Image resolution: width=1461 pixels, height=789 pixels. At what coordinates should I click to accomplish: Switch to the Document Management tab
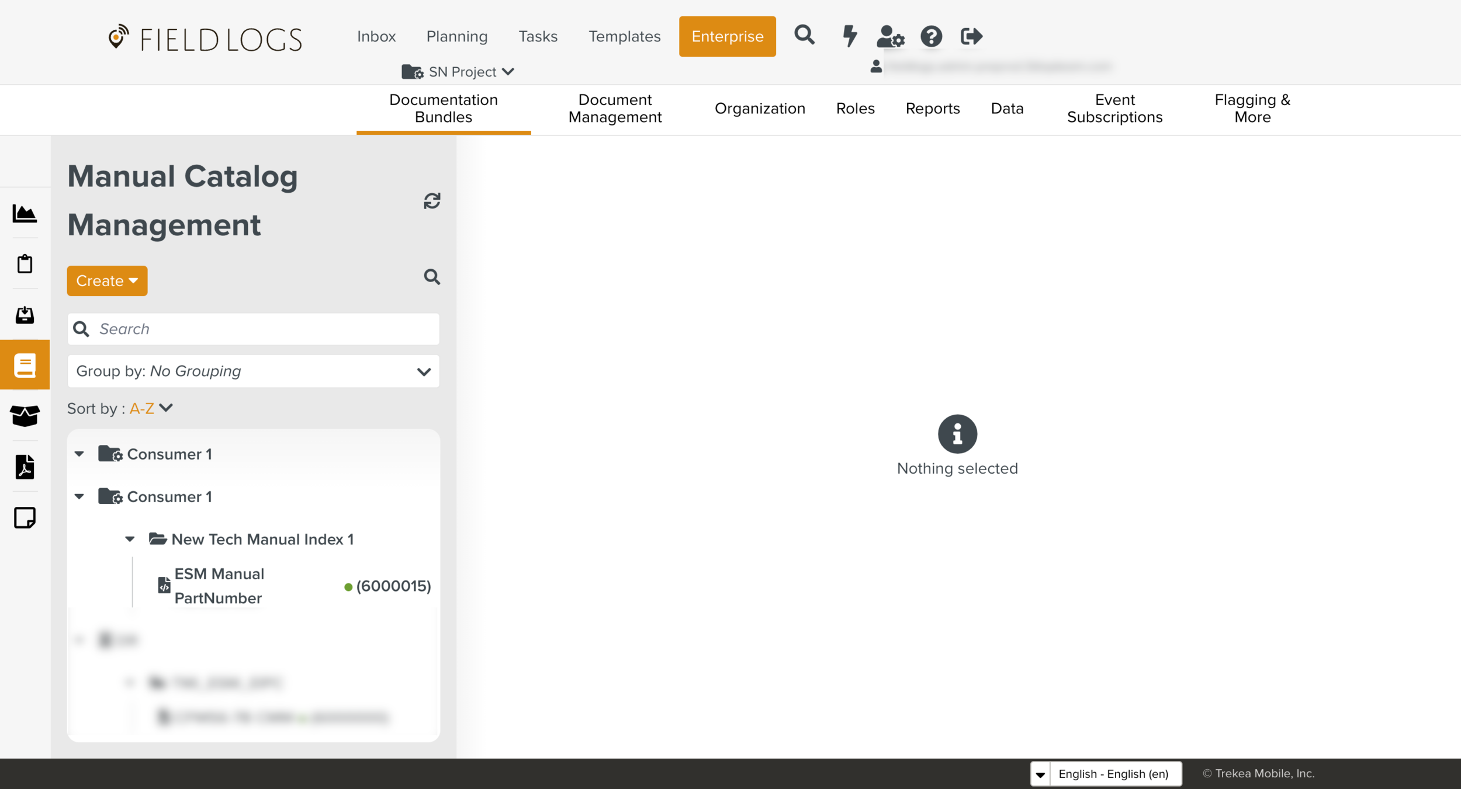point(615,109)
